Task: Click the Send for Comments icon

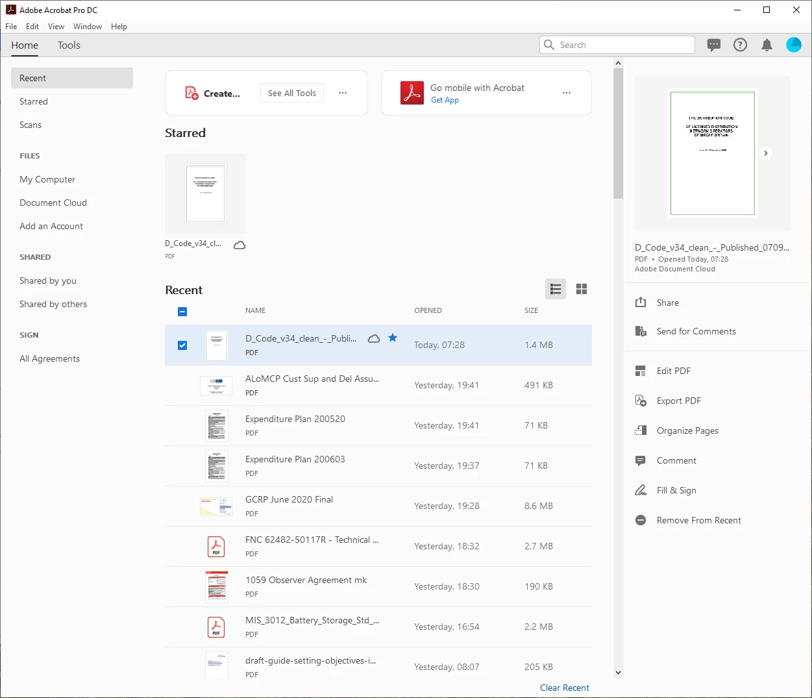Action: [x=641, y=331]
